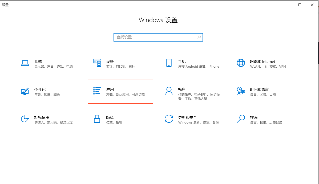Click the 应用 title text
The image size is (319, 184).
point(110,89)
